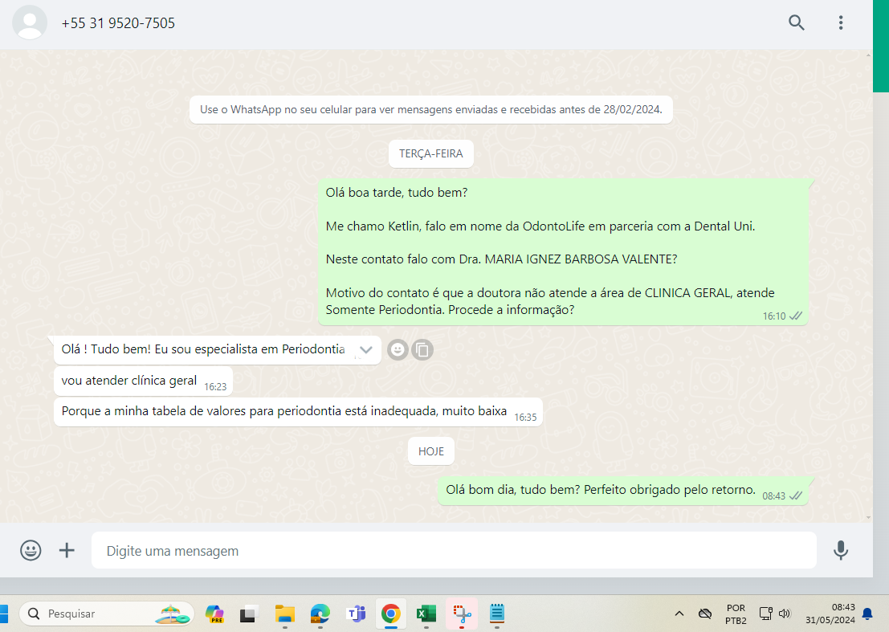Click the TERÇA-FEIRA date label

(x=431, y=153)
